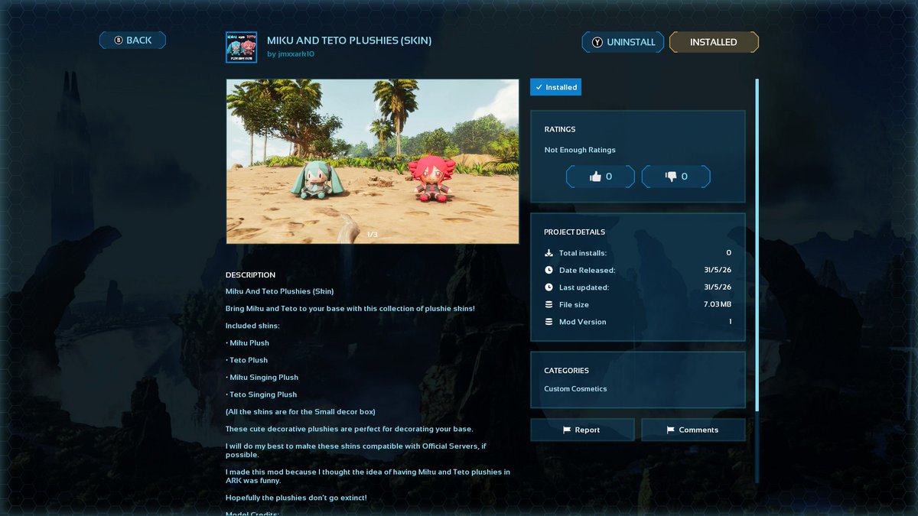The image size is (918, 516).
Task: Click the Not Enough Ratings text
Action: click(580, 150)
